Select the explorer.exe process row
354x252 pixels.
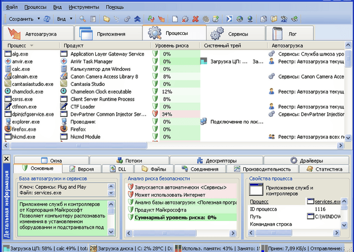tap(174, 121)
